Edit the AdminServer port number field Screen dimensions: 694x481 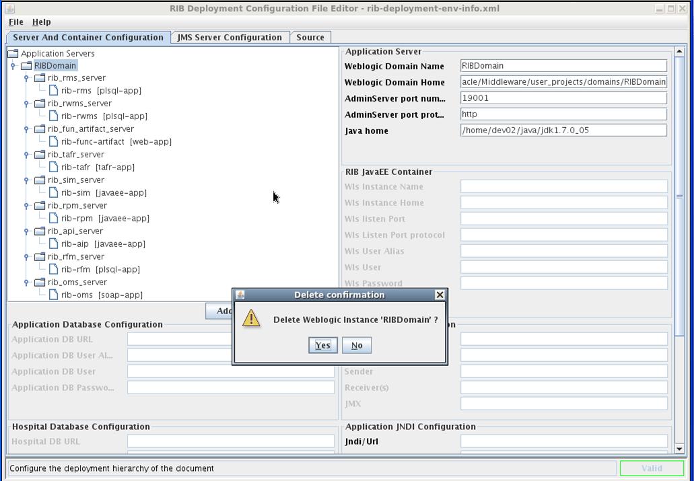coord(563,98)
